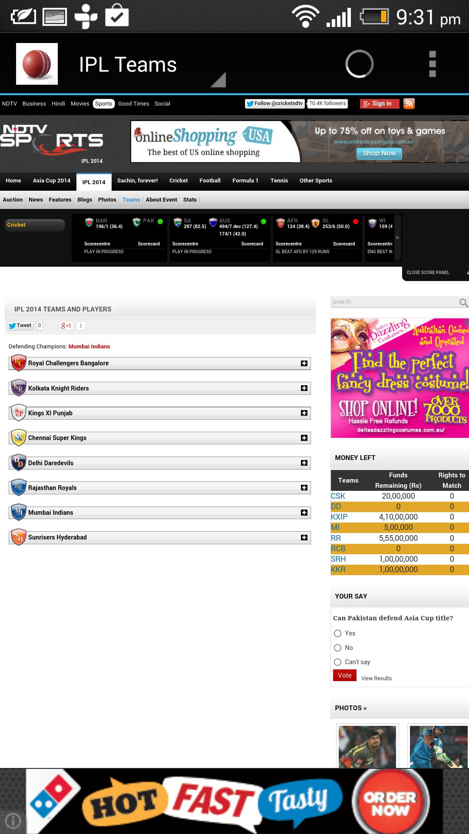This screenshot has height=834, width=469.
Task: Click the South Africa flag icon
Action: (x=177, y=223)
